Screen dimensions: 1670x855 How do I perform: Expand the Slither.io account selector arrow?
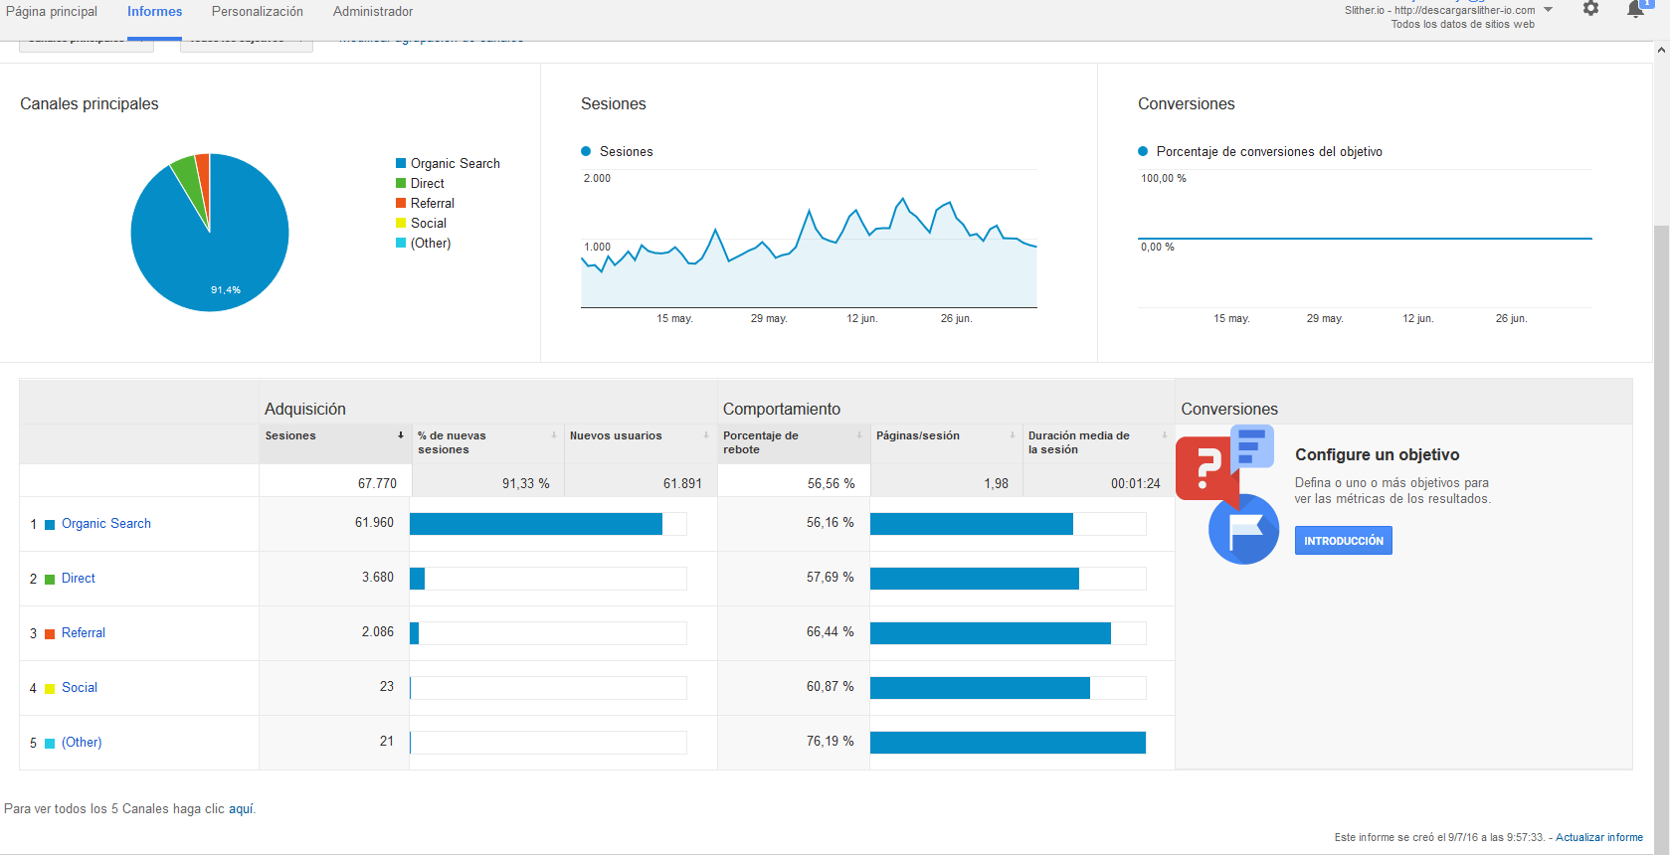[x=1548, y=10]
